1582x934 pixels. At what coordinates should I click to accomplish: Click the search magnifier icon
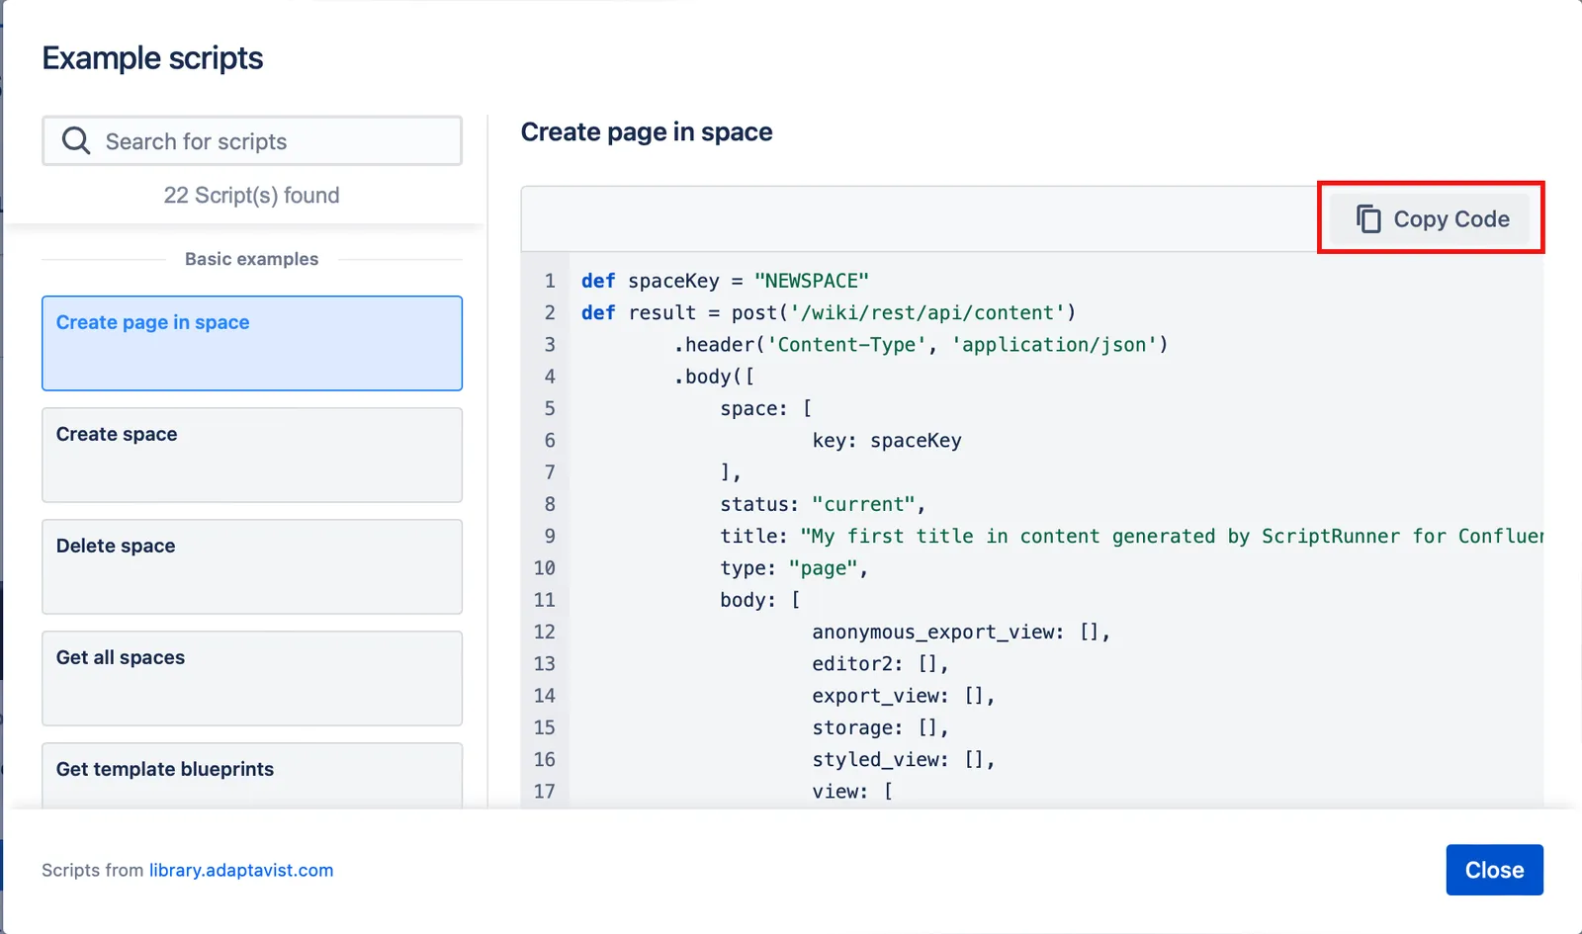coord(76,141)
